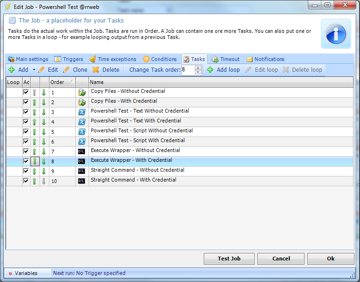The width and height of the screenshot is (360, 282).
Task: Uncheck the active checkbox for task 1
Action: click(26, 92)
